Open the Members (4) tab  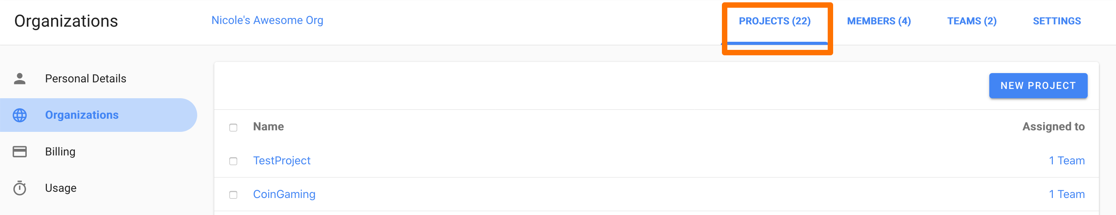tap(878, 21)
